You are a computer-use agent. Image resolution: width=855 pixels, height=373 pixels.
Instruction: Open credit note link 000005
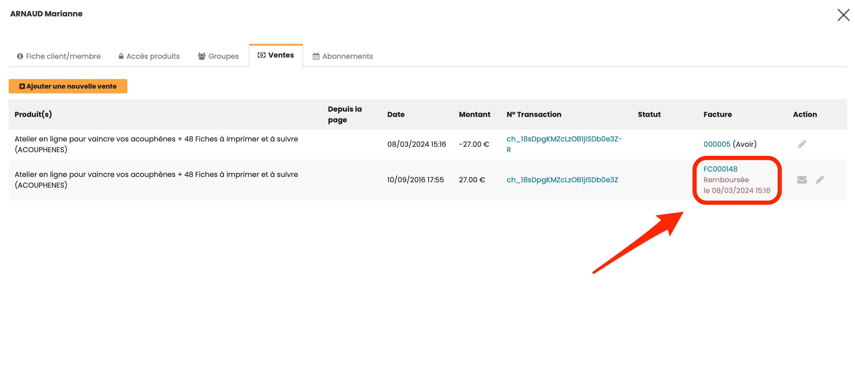click(x=717, y=144)
